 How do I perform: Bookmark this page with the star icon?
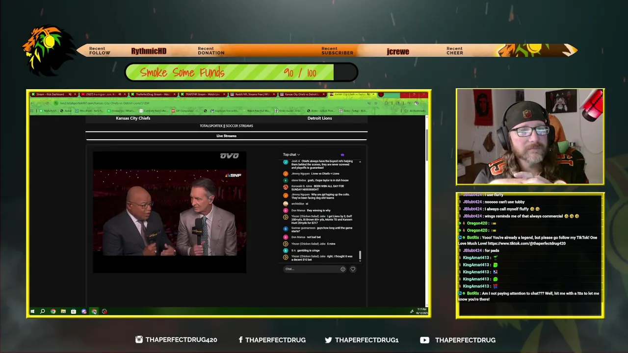click(376, 103)
